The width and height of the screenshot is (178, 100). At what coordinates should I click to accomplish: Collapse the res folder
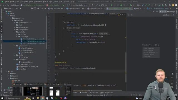click(x=6, y=71)
